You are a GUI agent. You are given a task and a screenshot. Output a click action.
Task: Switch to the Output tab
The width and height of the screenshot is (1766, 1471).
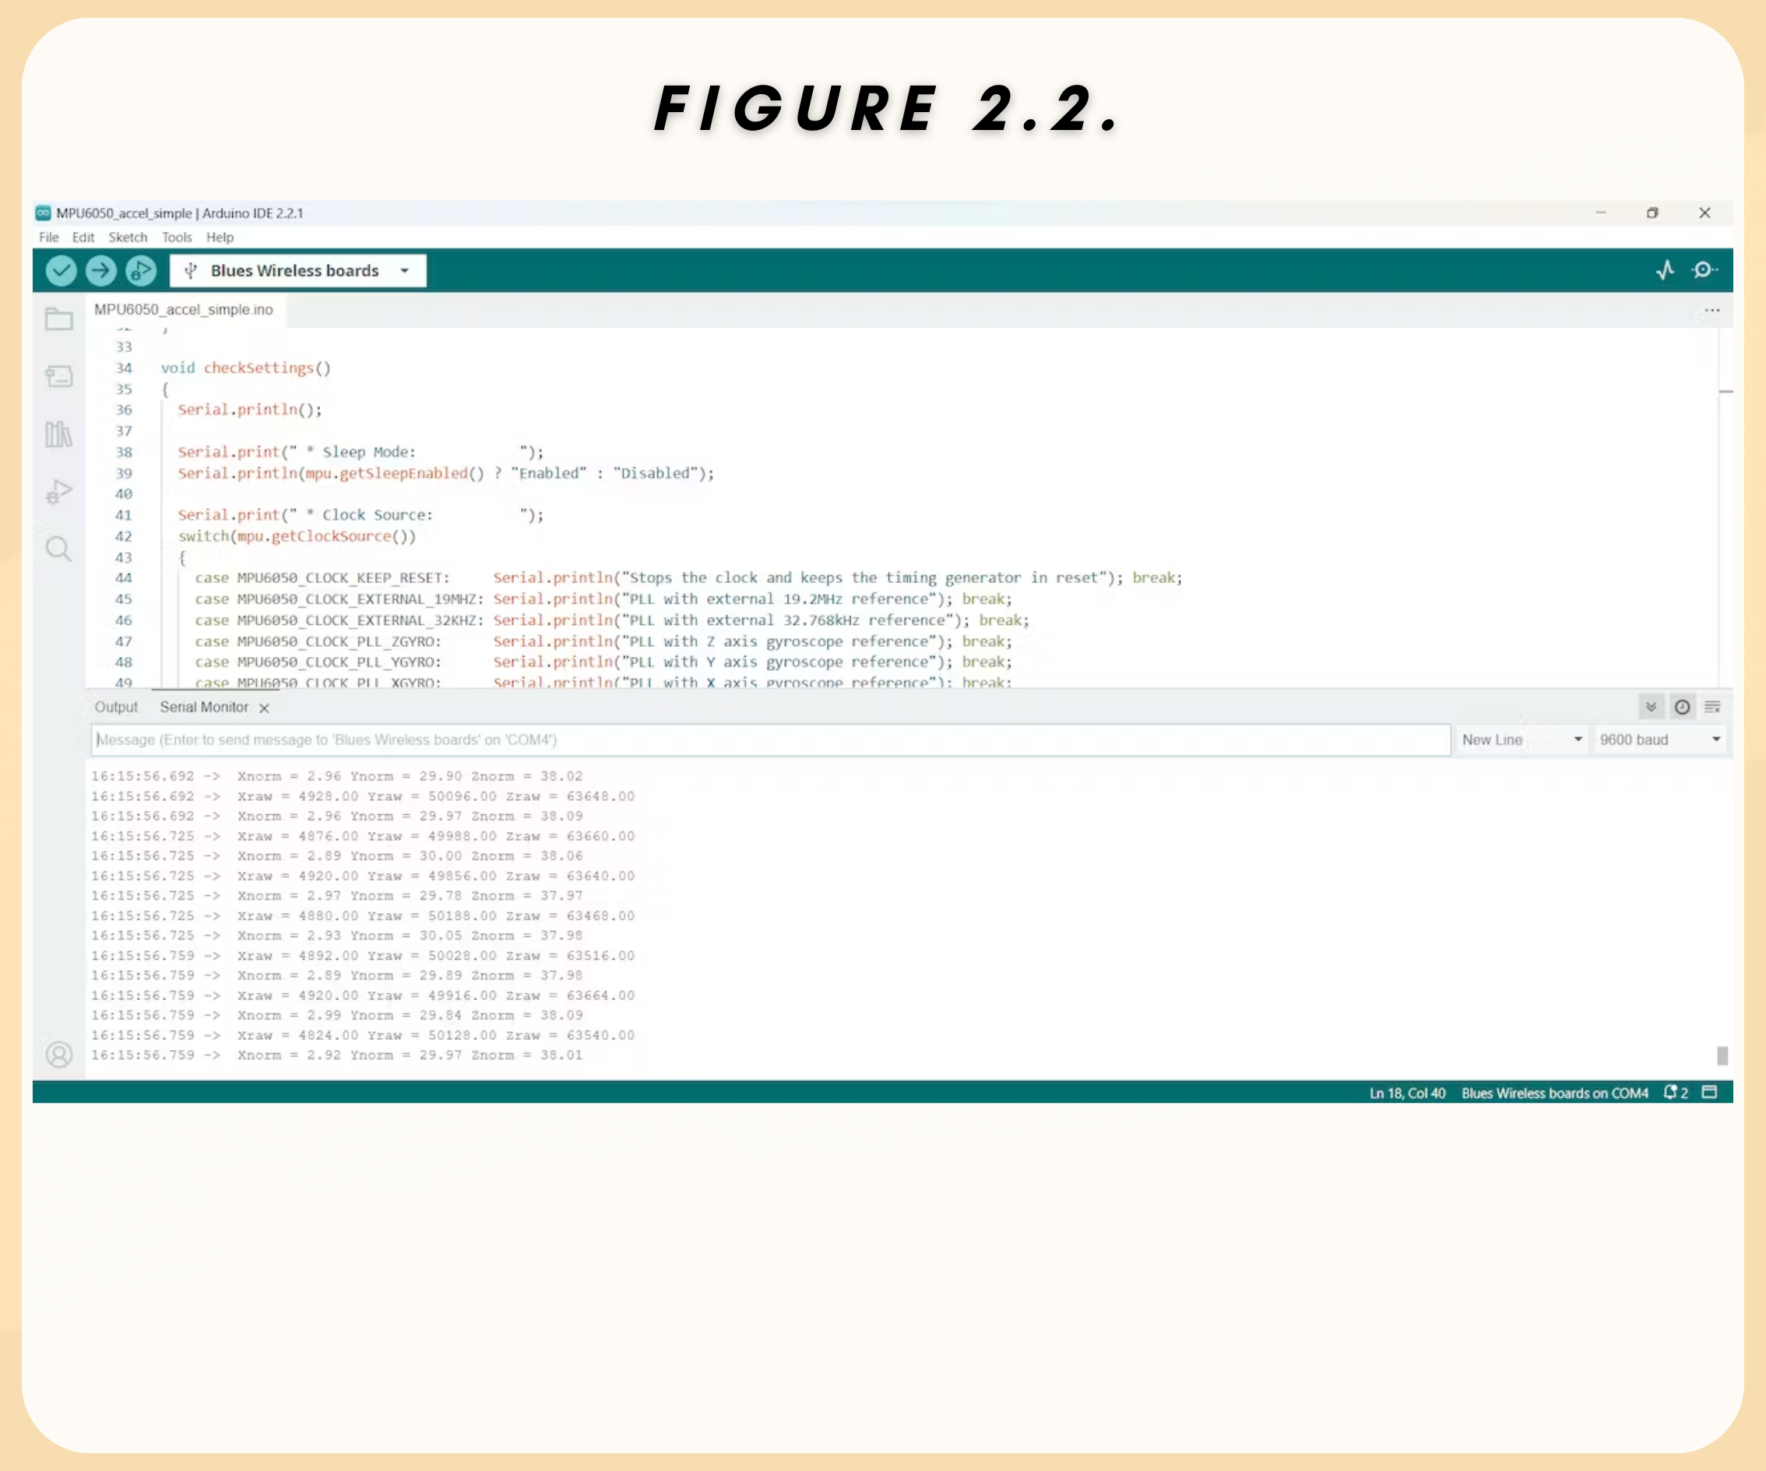click(116, 707)
